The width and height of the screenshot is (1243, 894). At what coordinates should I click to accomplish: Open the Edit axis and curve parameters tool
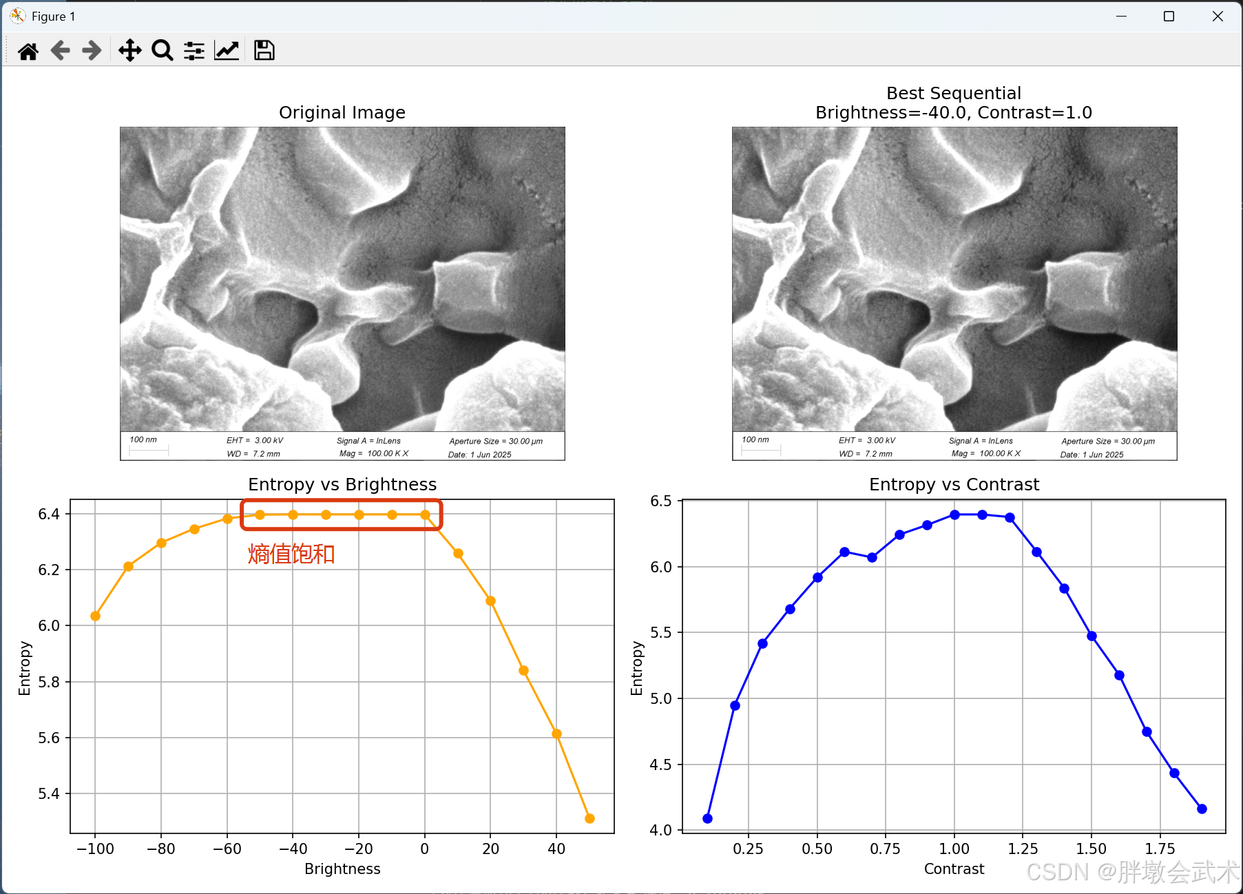[227, 51]
